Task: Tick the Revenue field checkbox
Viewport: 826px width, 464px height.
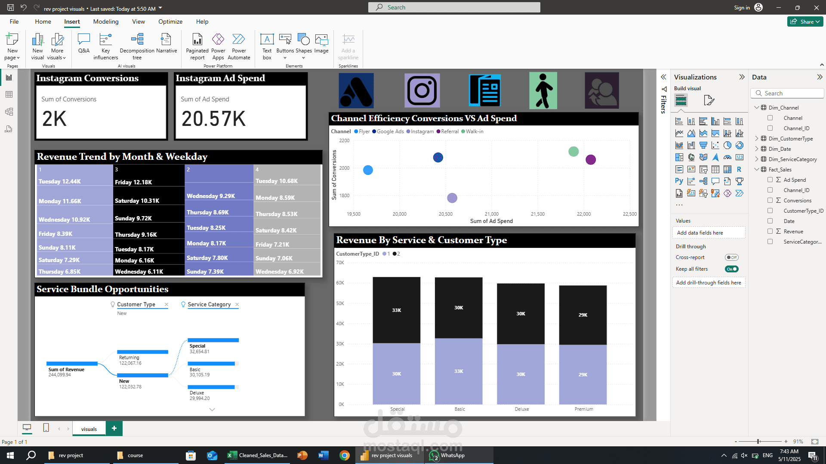Action: coord(770,231)
